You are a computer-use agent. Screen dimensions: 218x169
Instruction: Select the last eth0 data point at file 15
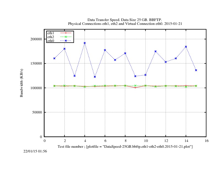tap(196, 70)
